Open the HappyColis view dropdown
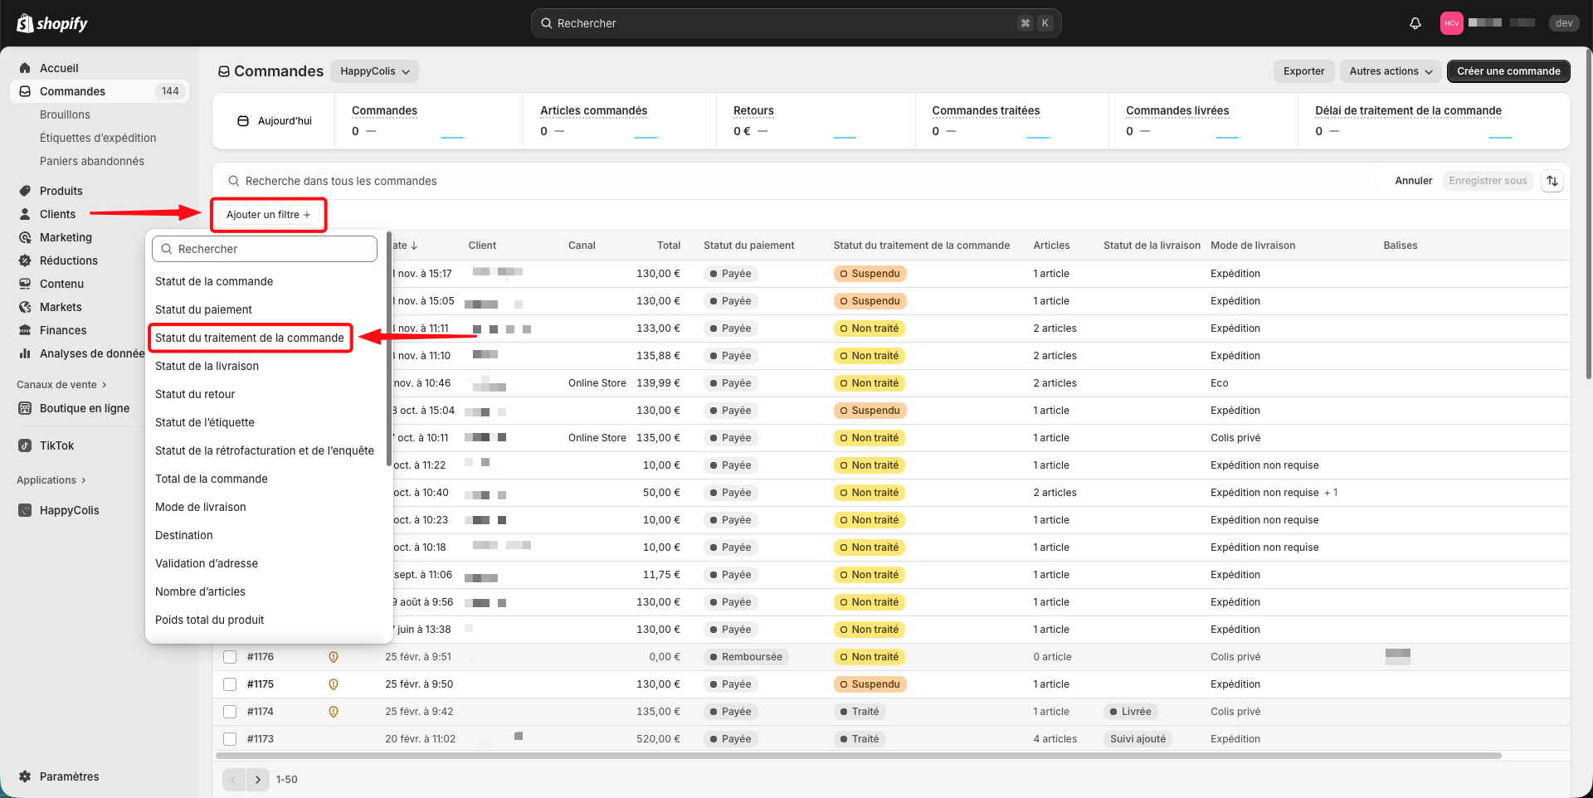 click(x=374, y=71)
